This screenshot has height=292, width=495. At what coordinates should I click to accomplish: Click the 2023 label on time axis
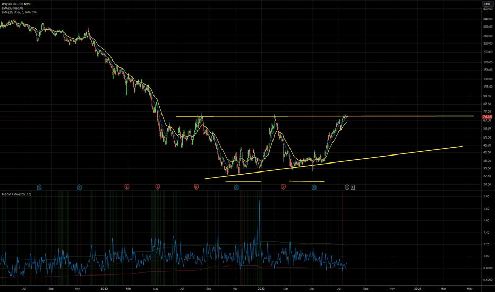(x=261, y=288)
